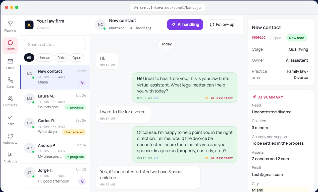Click the Unanswered badge for Carlos R.
The image size is (318, 192).
coord(74,132)
